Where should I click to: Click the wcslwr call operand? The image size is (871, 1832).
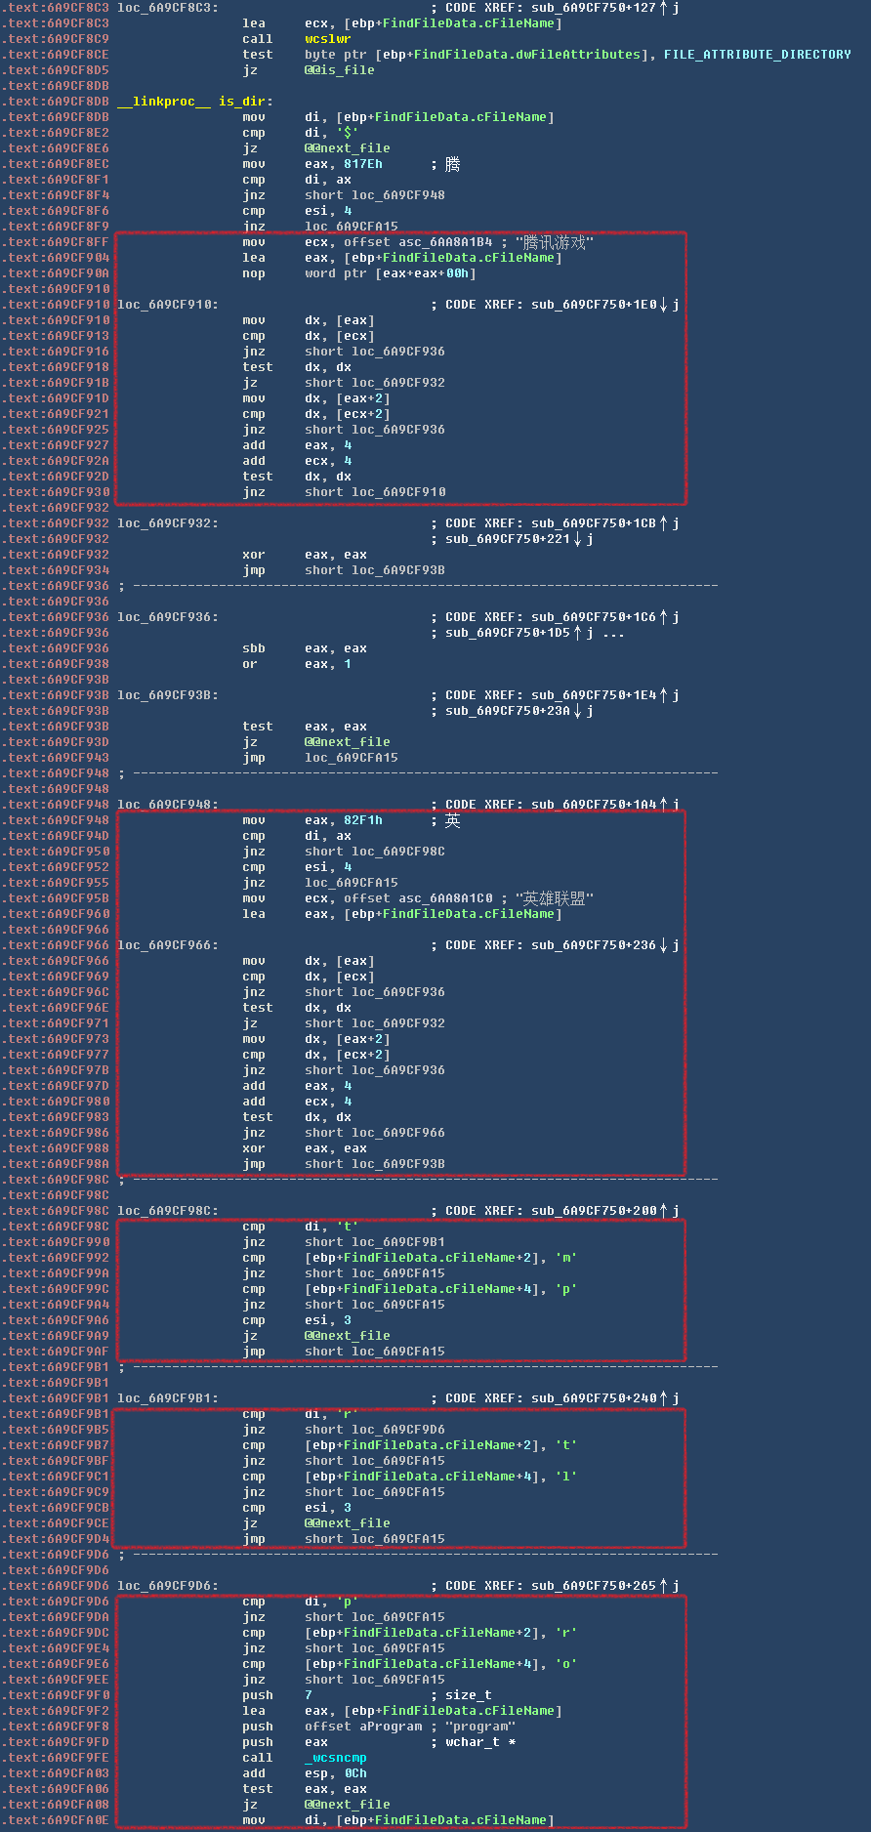(x=327, y=39)
